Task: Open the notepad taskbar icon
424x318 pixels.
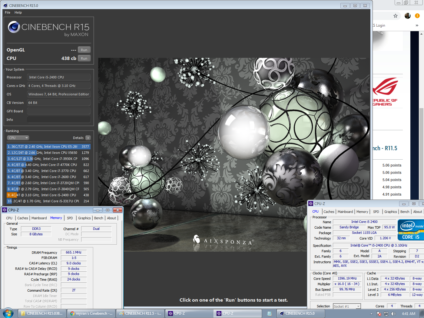Action: coord(269,313)
